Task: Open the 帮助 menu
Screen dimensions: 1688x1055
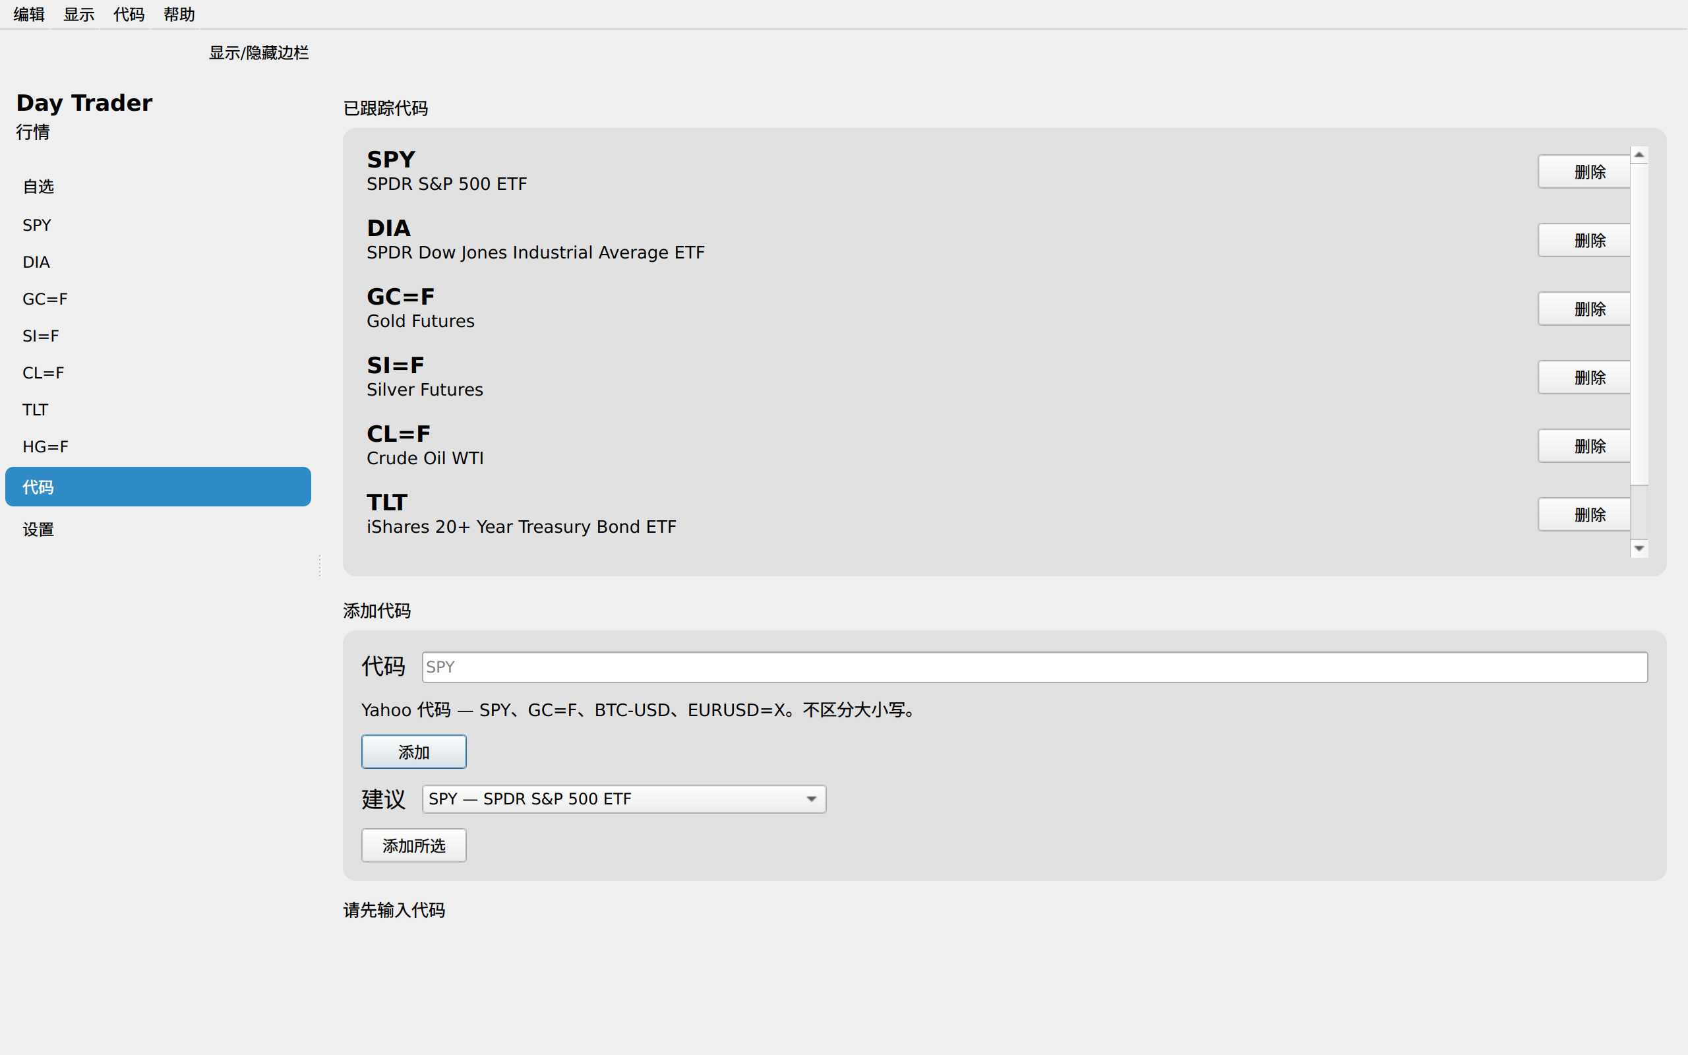Action: point(179,14)
